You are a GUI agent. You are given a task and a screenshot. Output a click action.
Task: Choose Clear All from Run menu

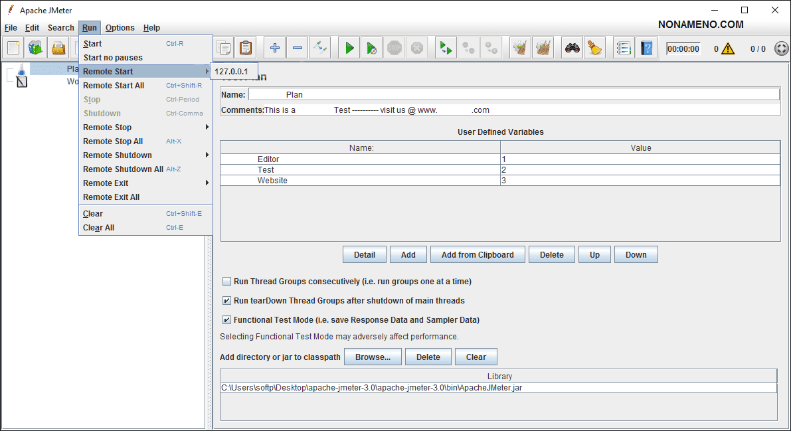tap(99, 228)
